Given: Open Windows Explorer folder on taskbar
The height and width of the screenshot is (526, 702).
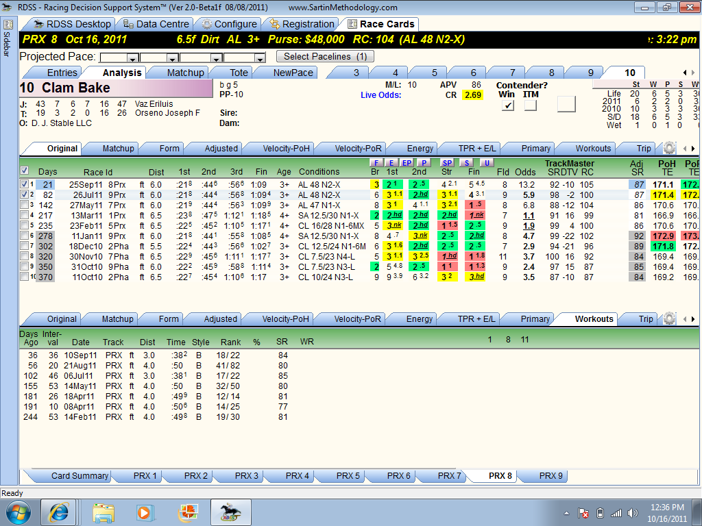Looking at the screenshot, I should point(104,512).
